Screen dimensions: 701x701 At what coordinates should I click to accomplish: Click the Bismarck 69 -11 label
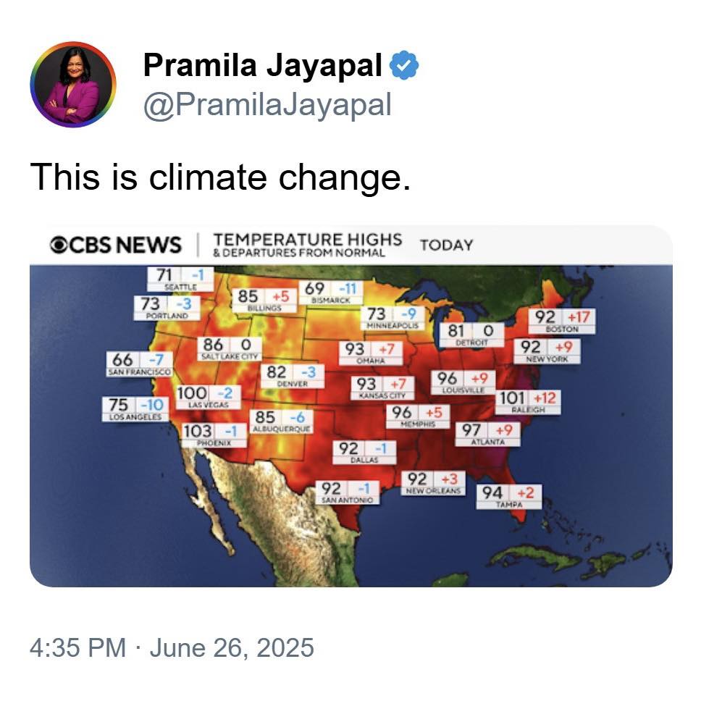pos(331,293)
